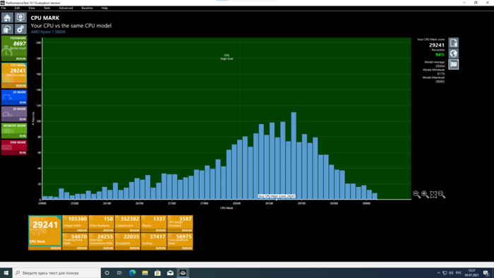Open the system information monitor icon
Screen dimensions: 494x278
pos(20,18)
